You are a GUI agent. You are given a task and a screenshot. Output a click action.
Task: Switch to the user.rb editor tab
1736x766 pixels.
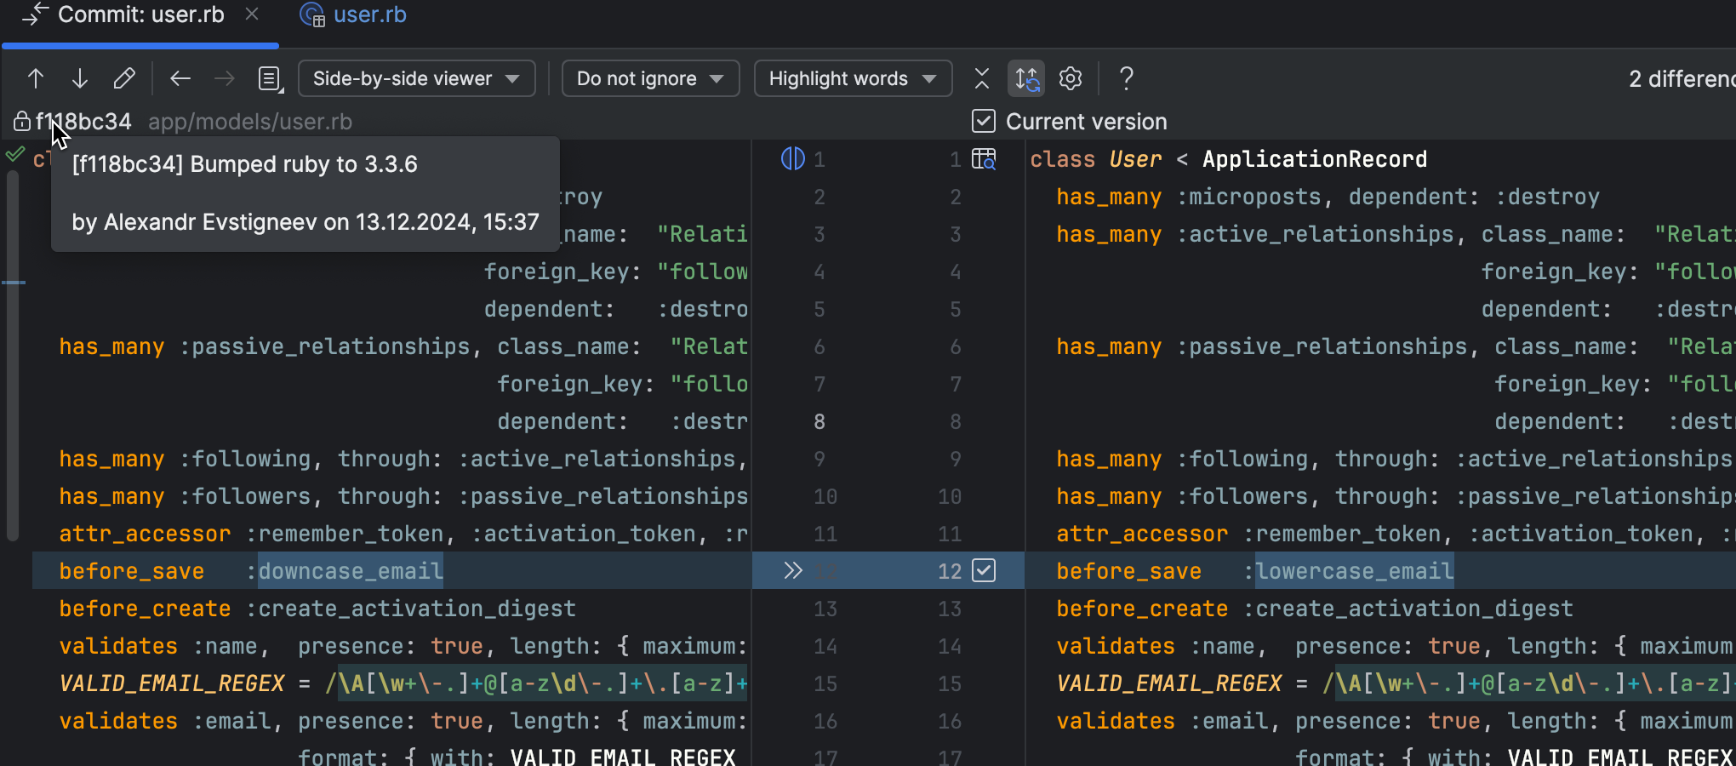tap(369, 15)
